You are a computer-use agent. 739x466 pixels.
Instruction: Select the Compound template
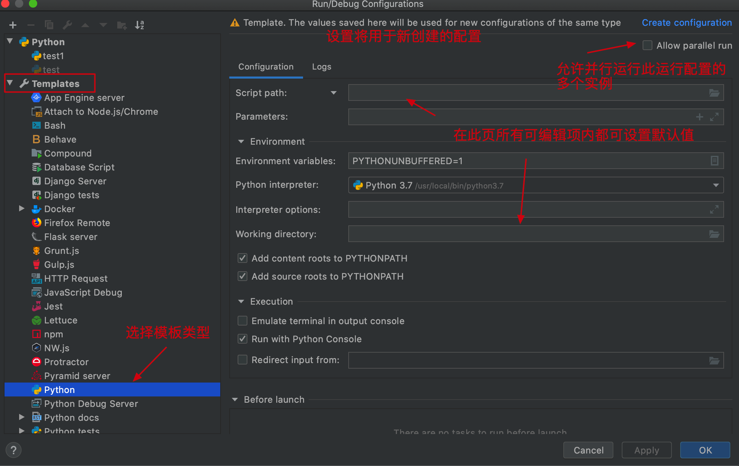point(62,153)
